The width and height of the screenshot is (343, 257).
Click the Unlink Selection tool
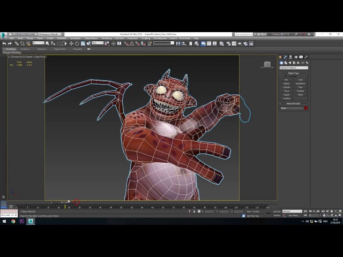tap(23, 44)
